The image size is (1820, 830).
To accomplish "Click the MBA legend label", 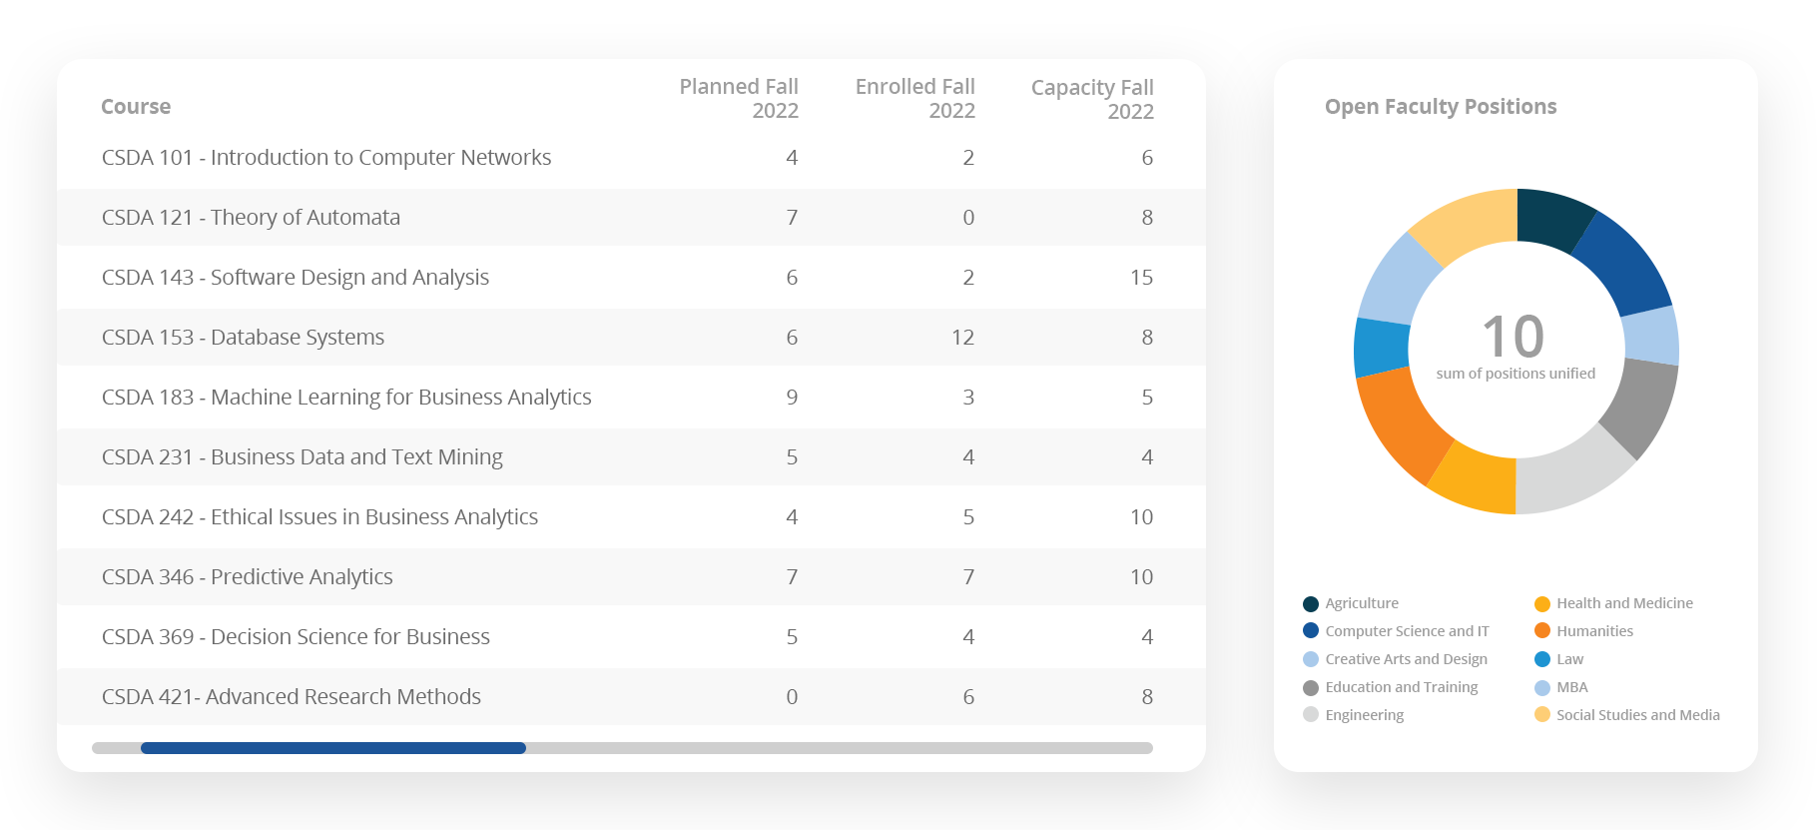I will pyautogui.click(x=1572, y=687).
